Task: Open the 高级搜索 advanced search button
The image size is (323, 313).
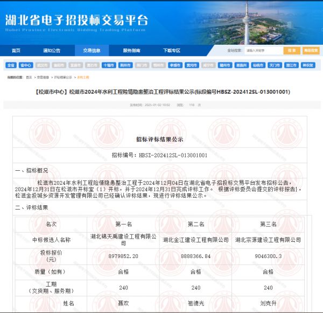Action: tap(311, 51)
